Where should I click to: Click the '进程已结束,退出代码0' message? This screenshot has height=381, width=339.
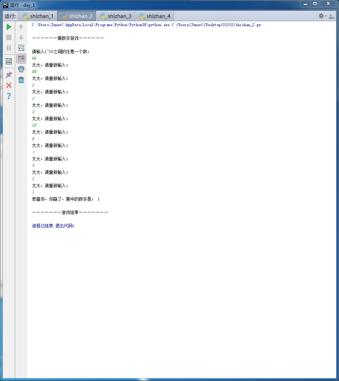coord(53,226)
